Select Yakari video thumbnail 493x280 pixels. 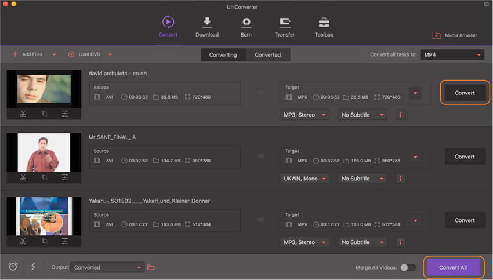[43, 216]
